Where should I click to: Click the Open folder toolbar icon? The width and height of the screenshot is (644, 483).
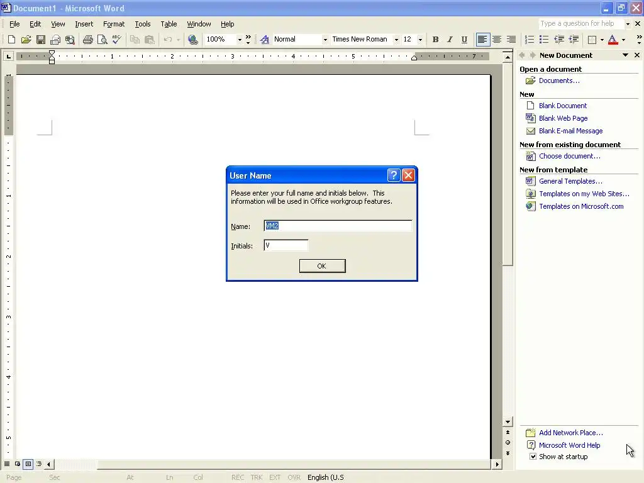(26, 40)
